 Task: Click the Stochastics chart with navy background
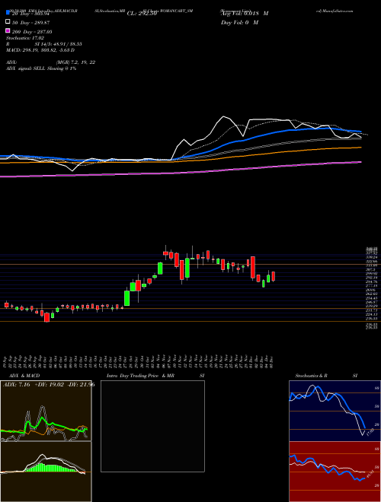pyautogui.click(x=335, y=411)
